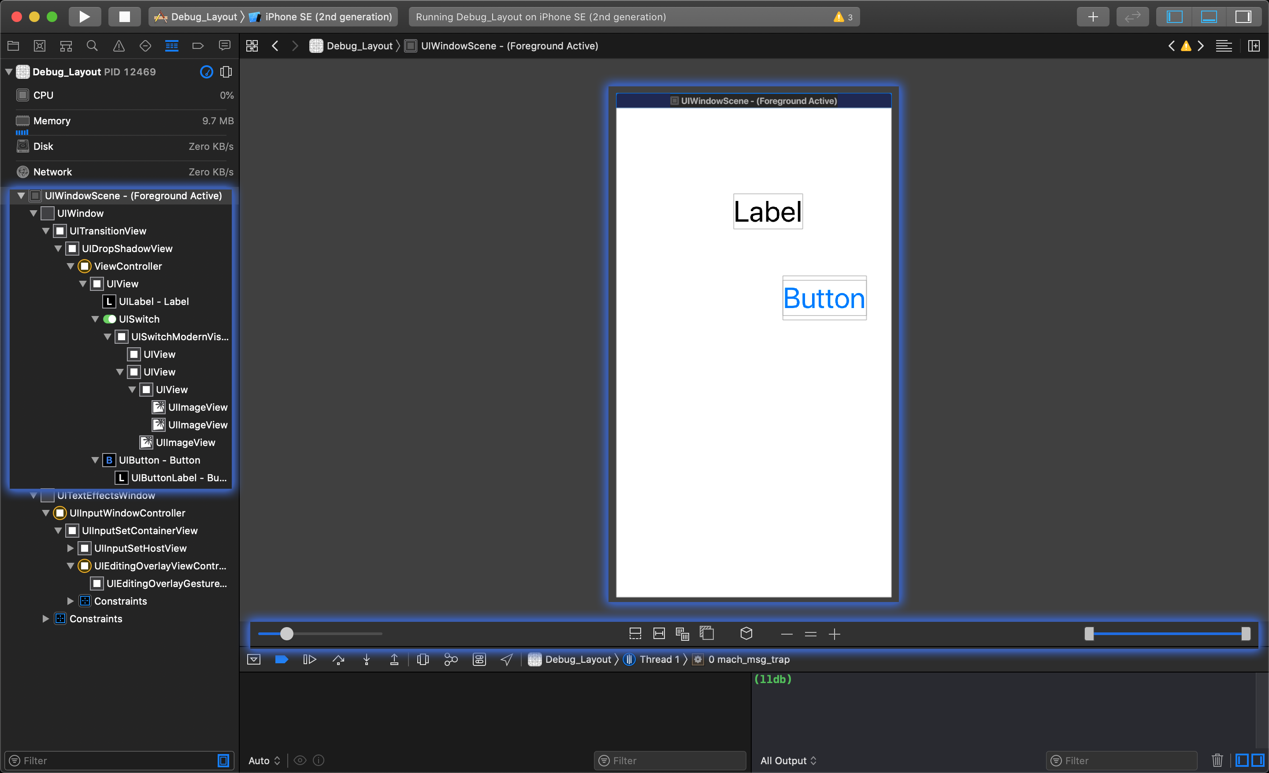Toggle the bottom debug area panel

point(1209,16)
